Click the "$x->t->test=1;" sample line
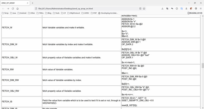This screenshot has height=109, width=204. pos(128,62)
